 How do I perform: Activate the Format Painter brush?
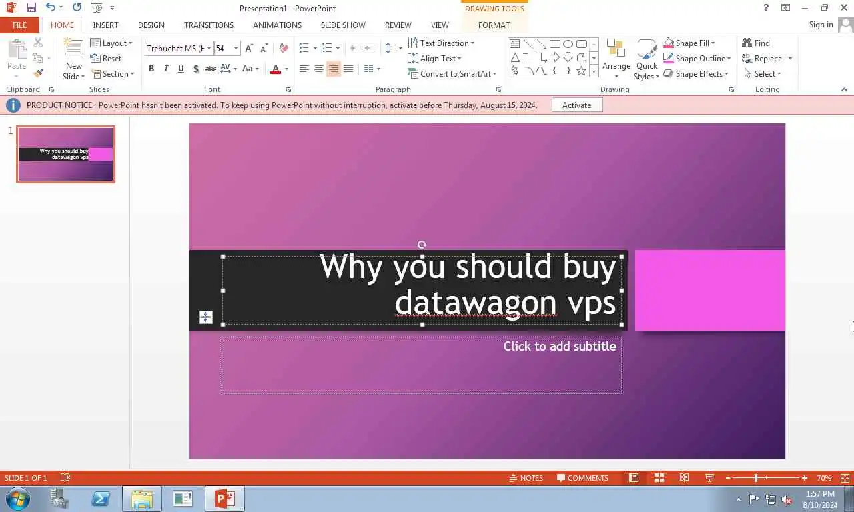38,73
